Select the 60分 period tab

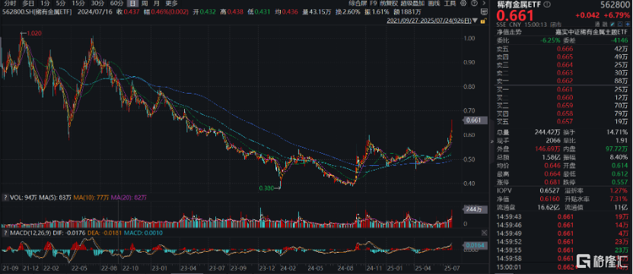pos(117,3)
